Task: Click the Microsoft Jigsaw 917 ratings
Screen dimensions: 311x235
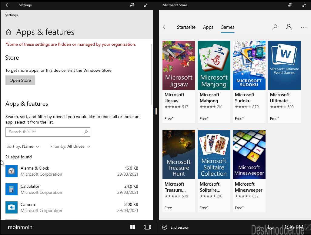Action: tap(176, 107)
